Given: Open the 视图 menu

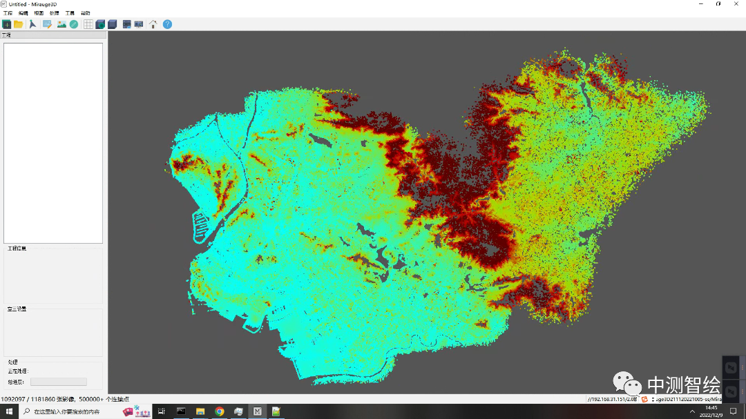Looking at the screenshot, I should (39, 13).
